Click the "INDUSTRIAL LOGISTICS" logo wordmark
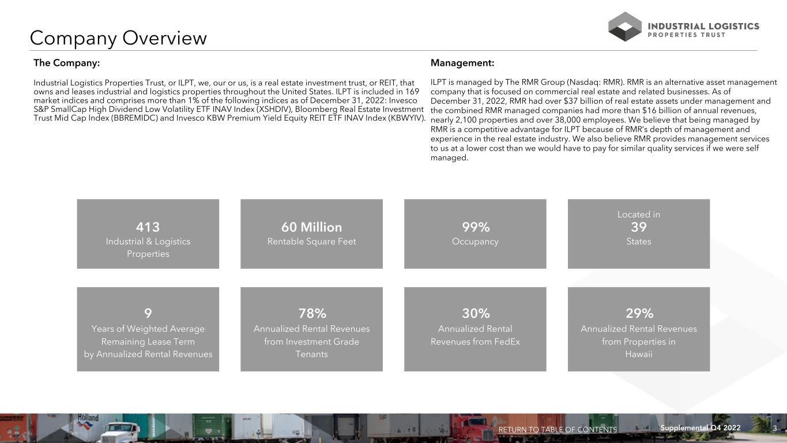 pos(703,26)
